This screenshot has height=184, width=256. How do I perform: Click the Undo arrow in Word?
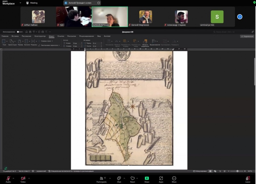coord(34,32)
